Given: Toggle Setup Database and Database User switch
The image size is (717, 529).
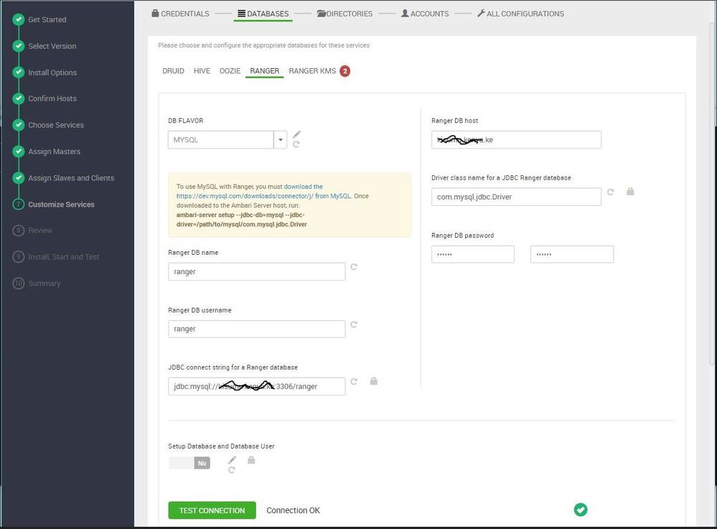Looking at the screenshot, I should point(189,463).
